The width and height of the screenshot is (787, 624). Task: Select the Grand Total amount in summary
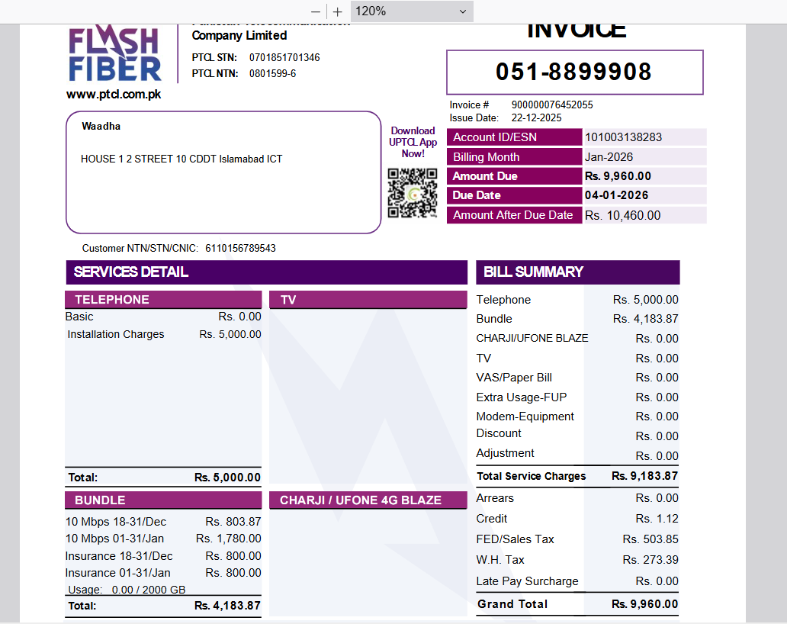pos(644,604)
